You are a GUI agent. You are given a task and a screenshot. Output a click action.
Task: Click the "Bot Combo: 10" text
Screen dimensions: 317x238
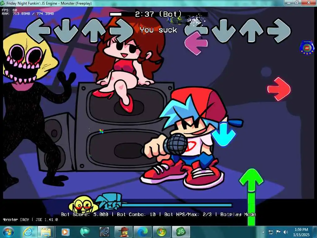tap(136, 214)
